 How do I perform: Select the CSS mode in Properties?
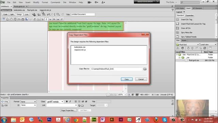5,106
